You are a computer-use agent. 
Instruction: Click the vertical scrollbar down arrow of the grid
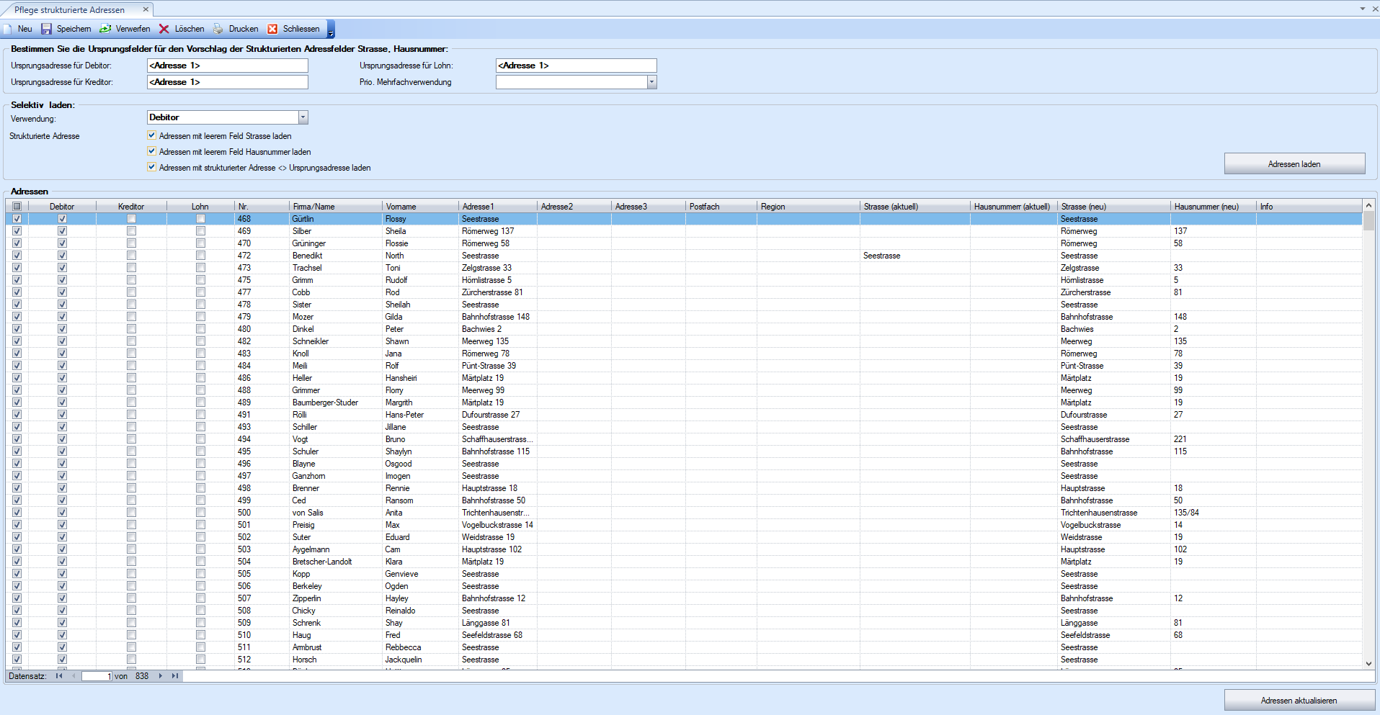click(1368, 663)
